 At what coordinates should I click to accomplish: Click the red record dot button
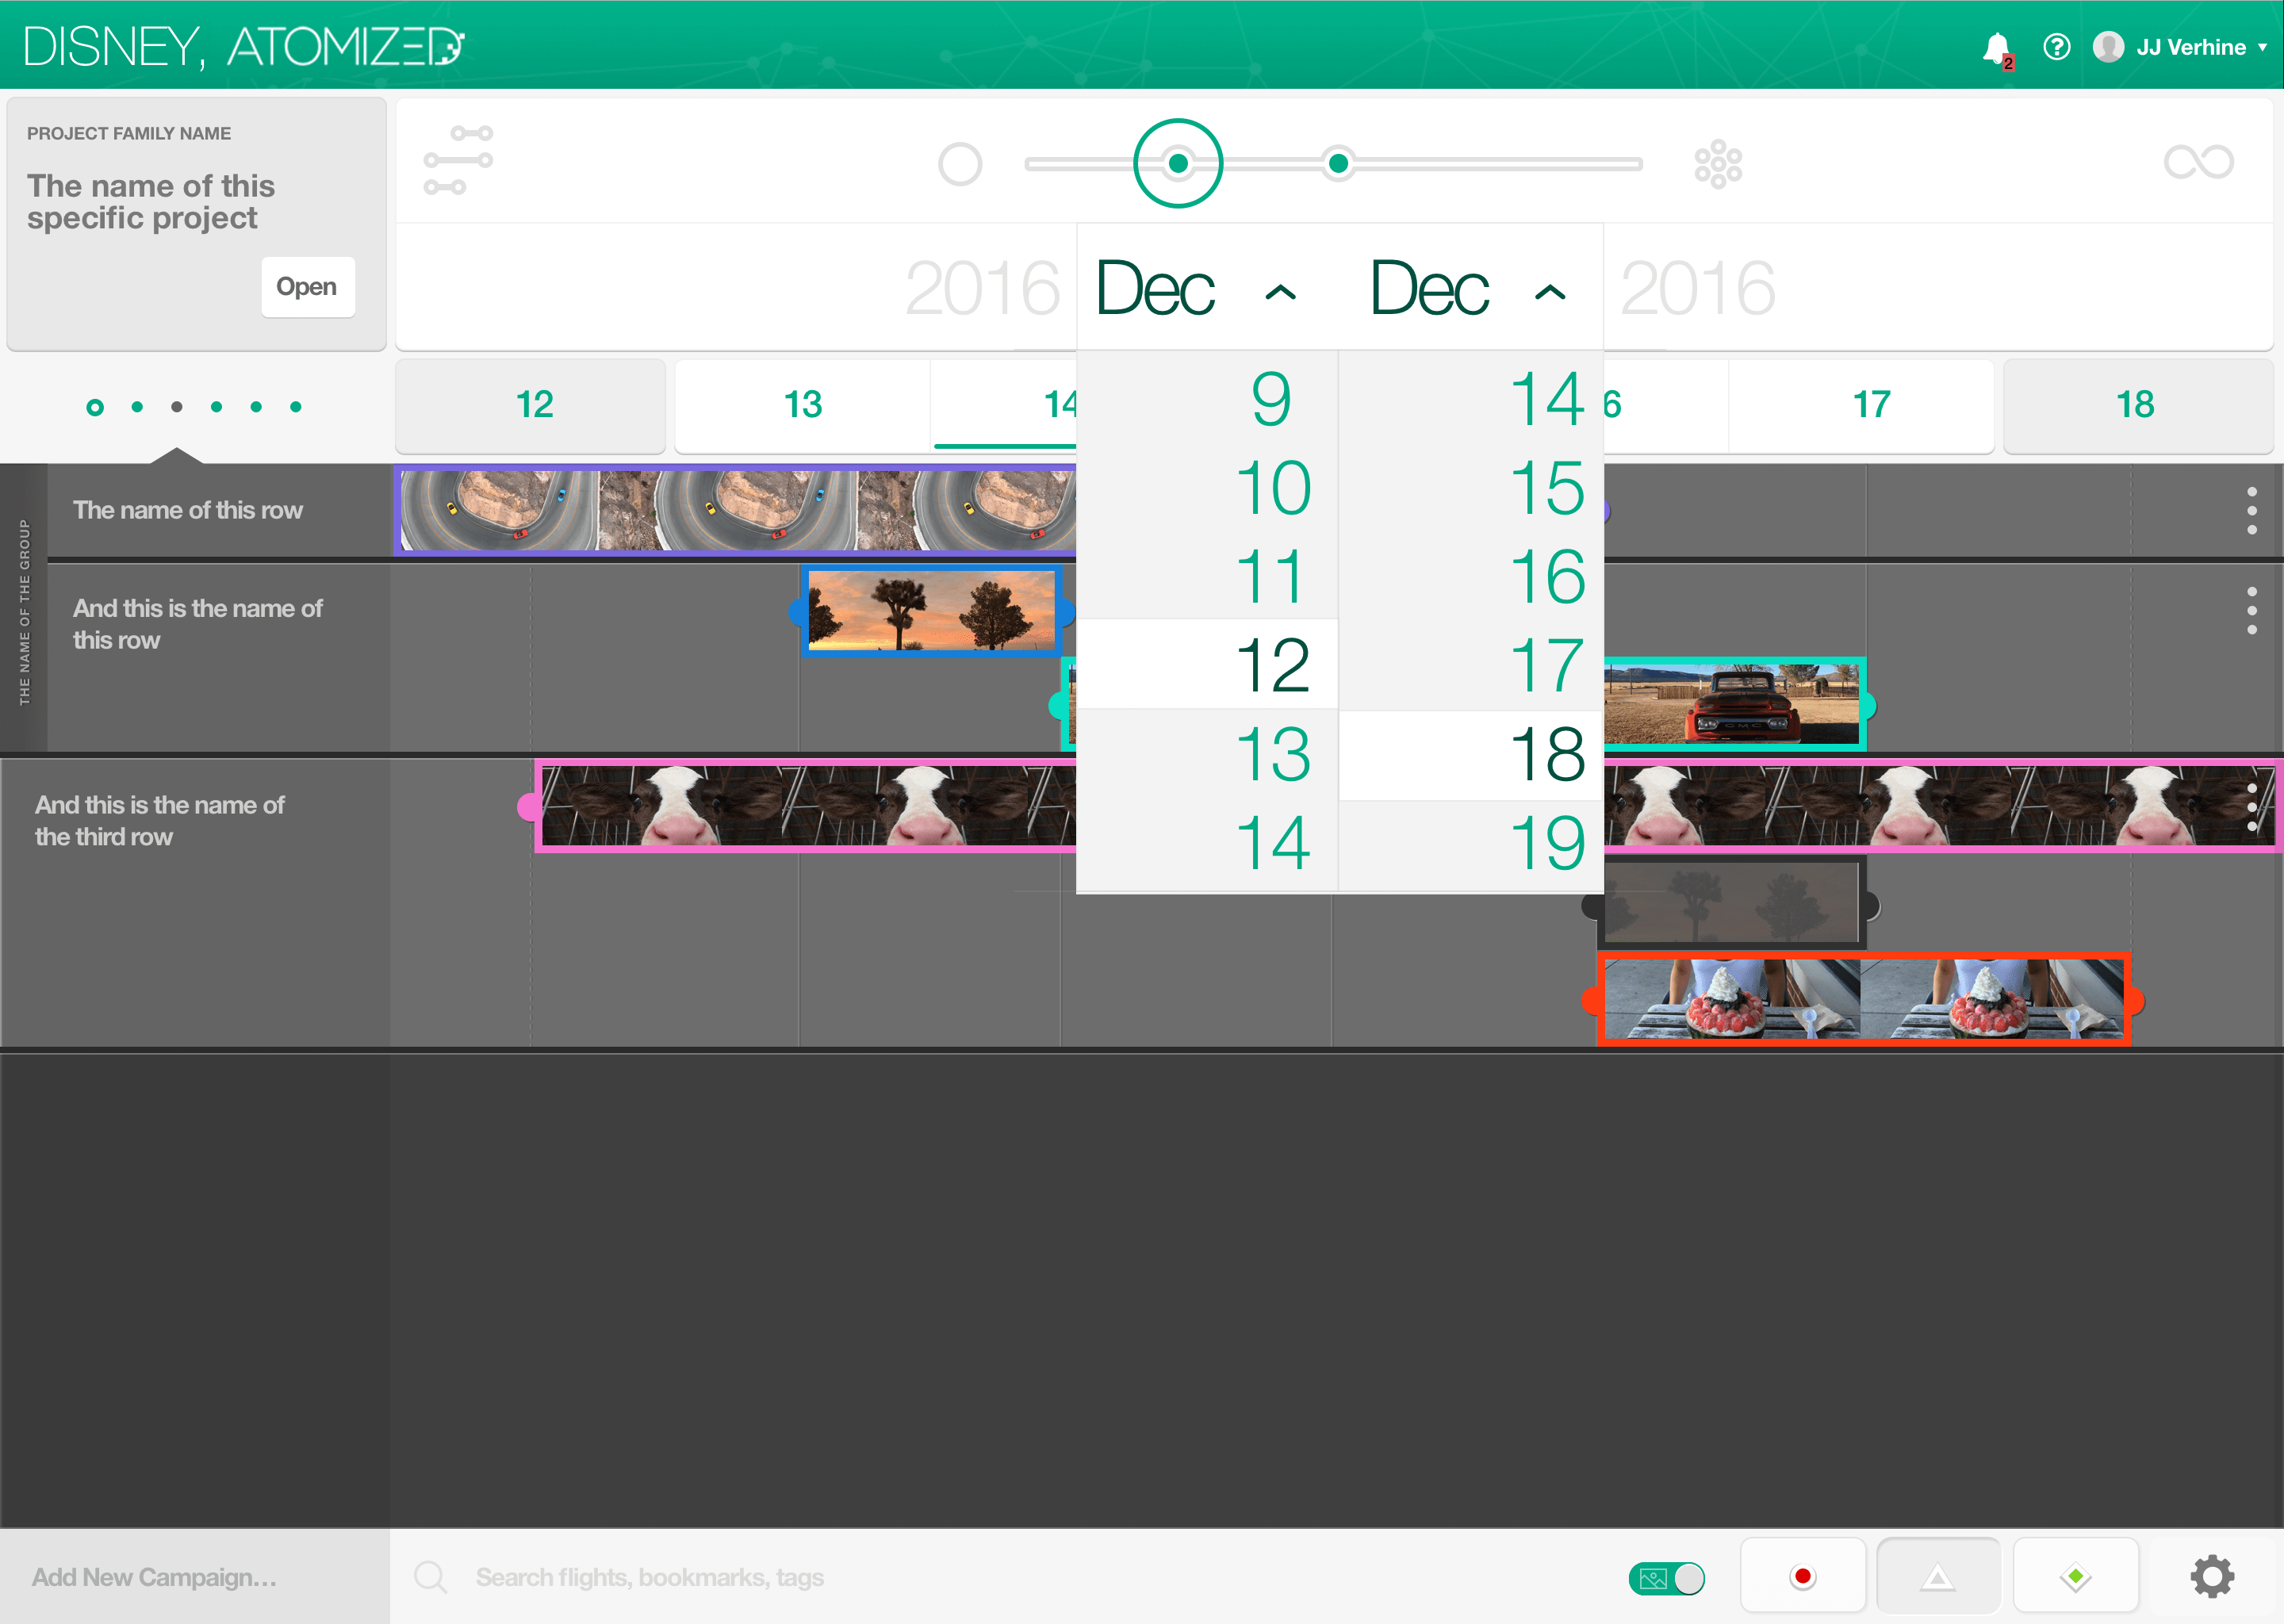(x=1802, y=1576)
